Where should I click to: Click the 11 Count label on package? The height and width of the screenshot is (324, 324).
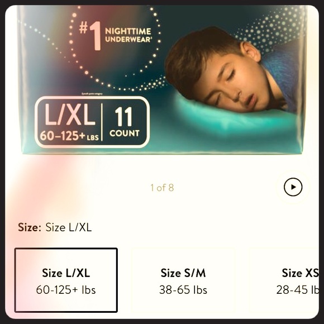click(124, 122)
